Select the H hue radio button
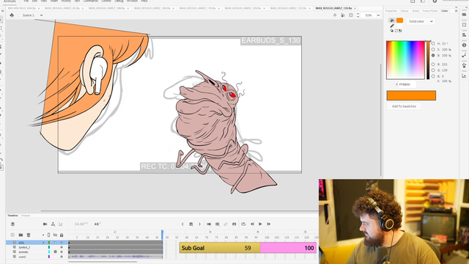Screen dimensions: 469x264 433,44
